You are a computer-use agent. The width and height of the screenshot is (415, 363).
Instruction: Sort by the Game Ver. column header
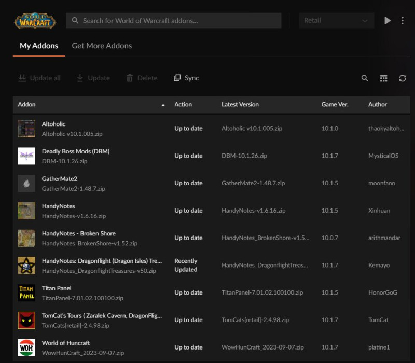335,105
